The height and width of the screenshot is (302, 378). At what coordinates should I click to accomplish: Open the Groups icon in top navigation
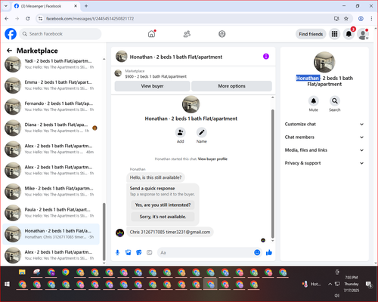(222, 34)
